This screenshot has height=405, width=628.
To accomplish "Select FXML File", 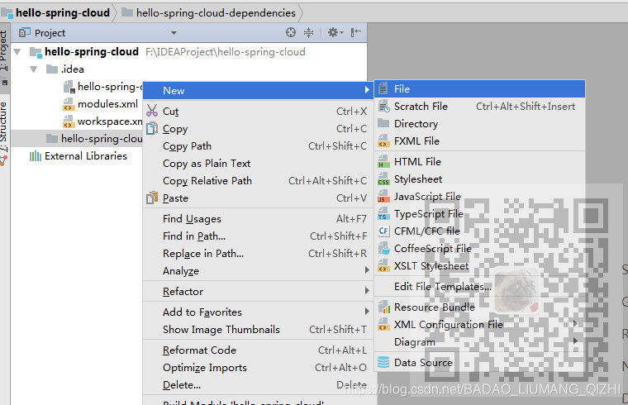I will 480,141.
